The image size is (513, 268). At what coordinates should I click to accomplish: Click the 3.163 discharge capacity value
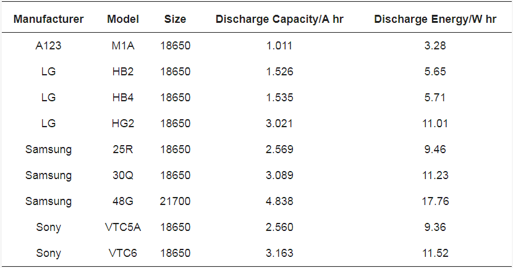tap(279, 253)
